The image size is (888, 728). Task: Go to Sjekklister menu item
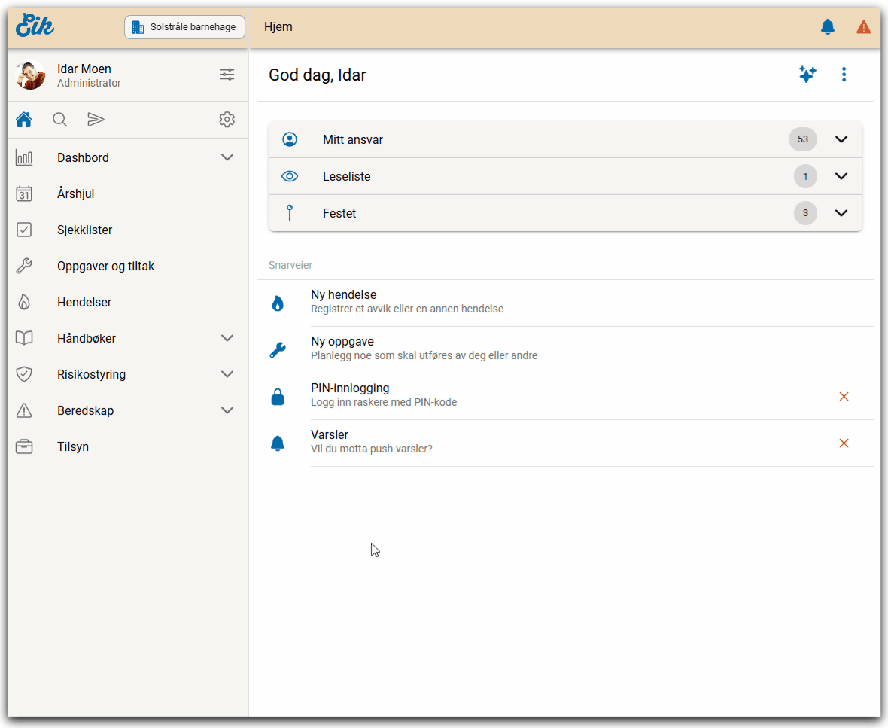[84, 230]
